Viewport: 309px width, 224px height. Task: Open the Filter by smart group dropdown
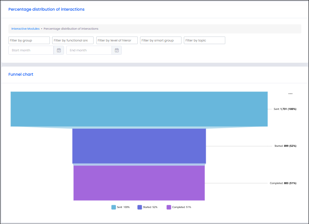(x=161, y=40)
